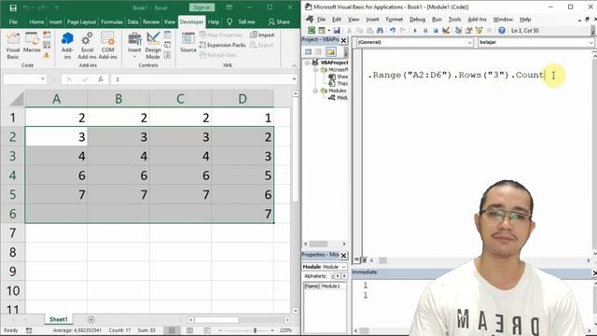Open control Properties icon in Controls group
Viewport: 597px width, 336px height.
click(x=167, y=35)
